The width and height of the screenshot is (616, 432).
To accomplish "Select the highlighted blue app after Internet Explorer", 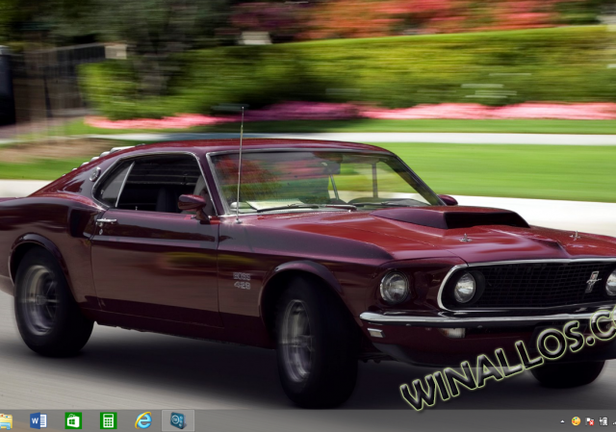I will coord(177,420).
